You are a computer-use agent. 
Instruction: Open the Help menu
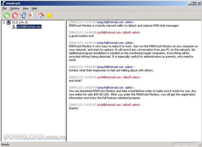(34, 8)
